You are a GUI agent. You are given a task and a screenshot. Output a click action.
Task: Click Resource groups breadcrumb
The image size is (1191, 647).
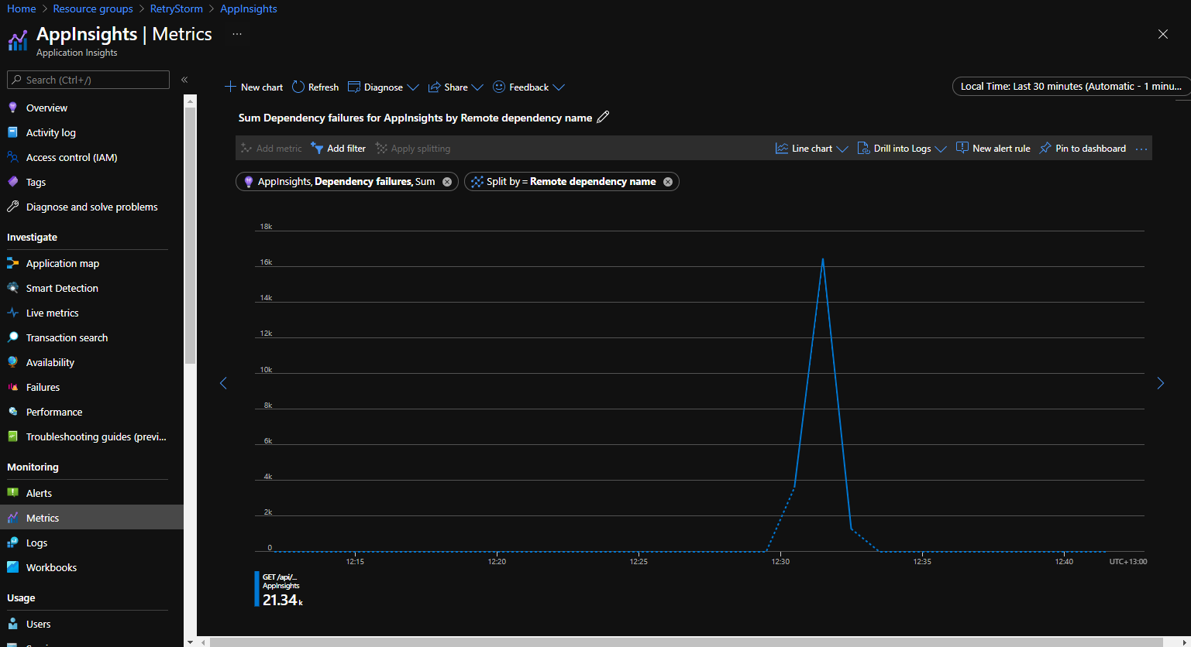point(93,9)
